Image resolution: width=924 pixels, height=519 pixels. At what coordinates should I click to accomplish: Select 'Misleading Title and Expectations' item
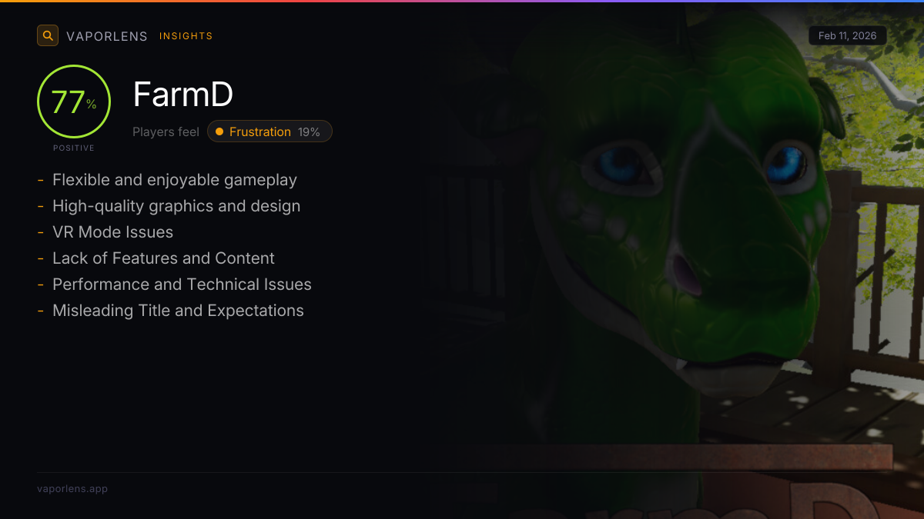[x=178, y=311]
